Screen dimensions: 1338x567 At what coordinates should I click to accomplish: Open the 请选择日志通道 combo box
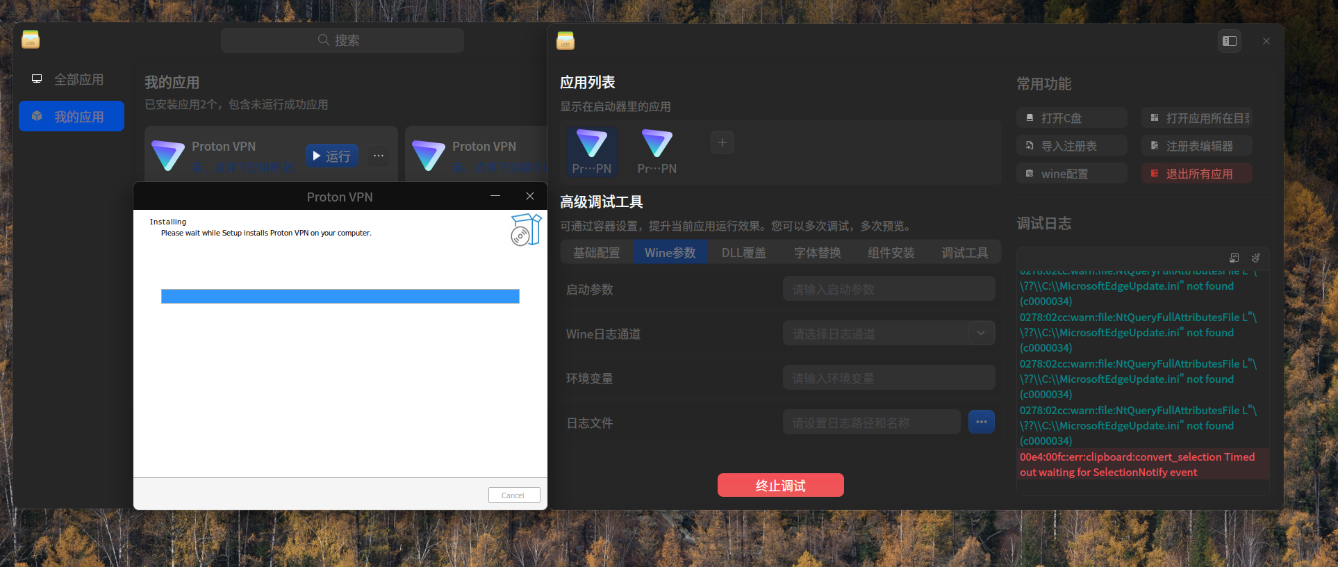click(x=889, y=333)
